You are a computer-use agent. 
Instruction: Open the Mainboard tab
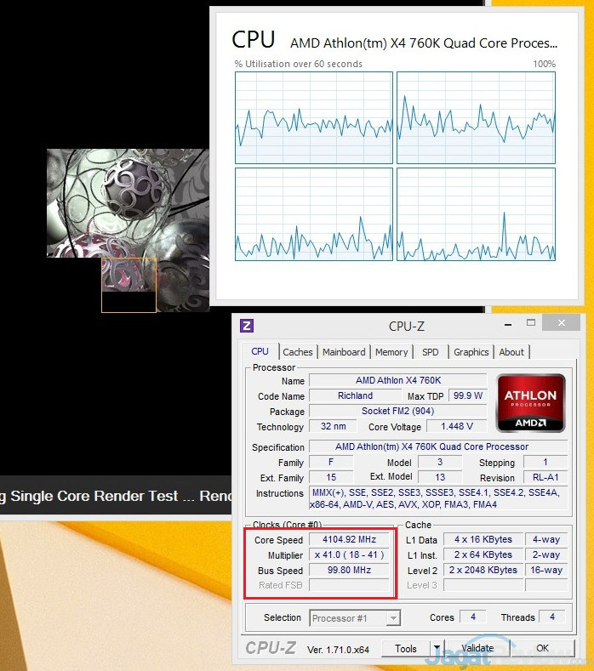[x=344, y=352]
